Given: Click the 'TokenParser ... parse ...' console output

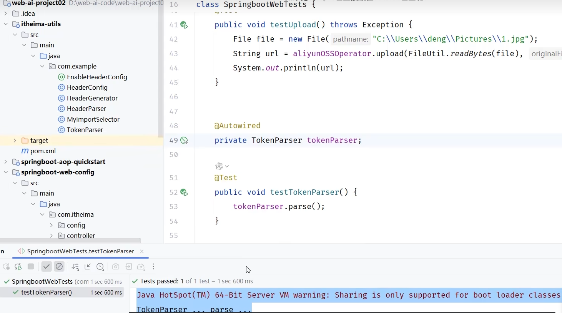Looking at the screenshot, I should click(x=194, y=309).
